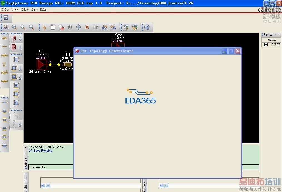The image size is (282, 192).
Task: Select the Zoom by Points window tool
Action: (6, 27)
